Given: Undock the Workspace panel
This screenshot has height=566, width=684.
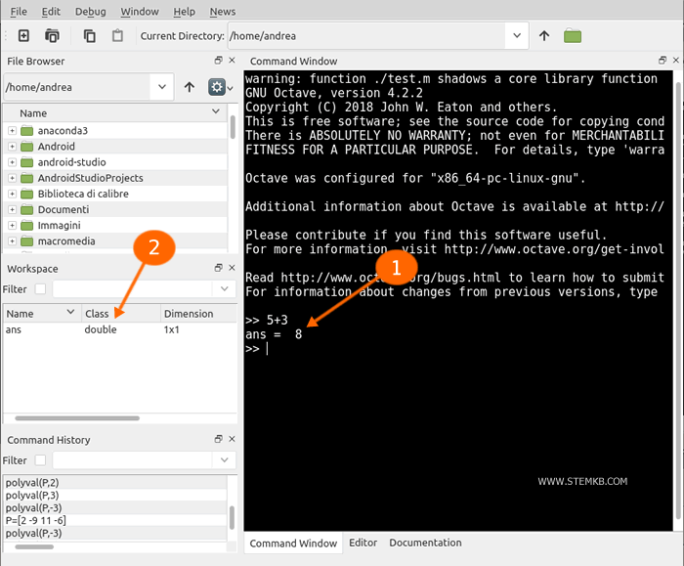Looking at the screenshot, I should tap(219, 268).
